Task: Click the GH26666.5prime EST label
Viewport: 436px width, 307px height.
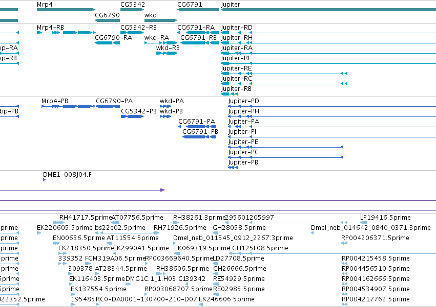Action: (239, 269)
